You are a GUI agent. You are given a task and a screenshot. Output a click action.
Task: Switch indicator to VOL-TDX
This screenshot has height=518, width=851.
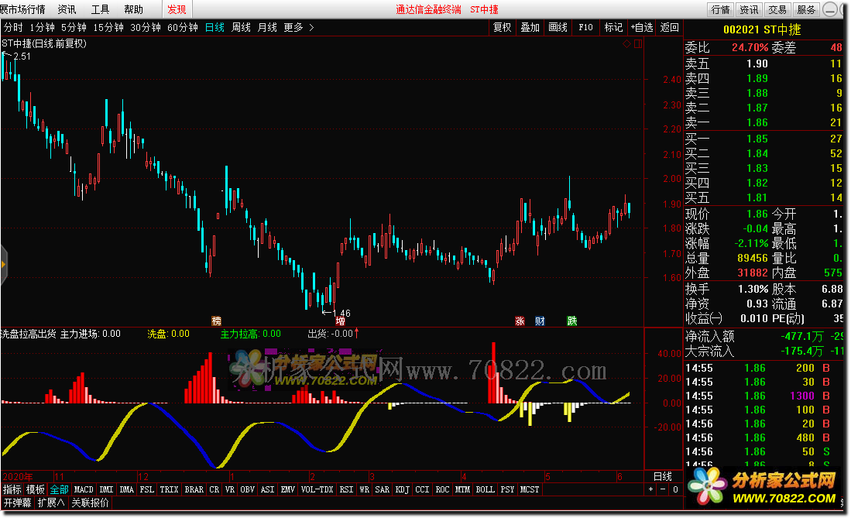317,489
